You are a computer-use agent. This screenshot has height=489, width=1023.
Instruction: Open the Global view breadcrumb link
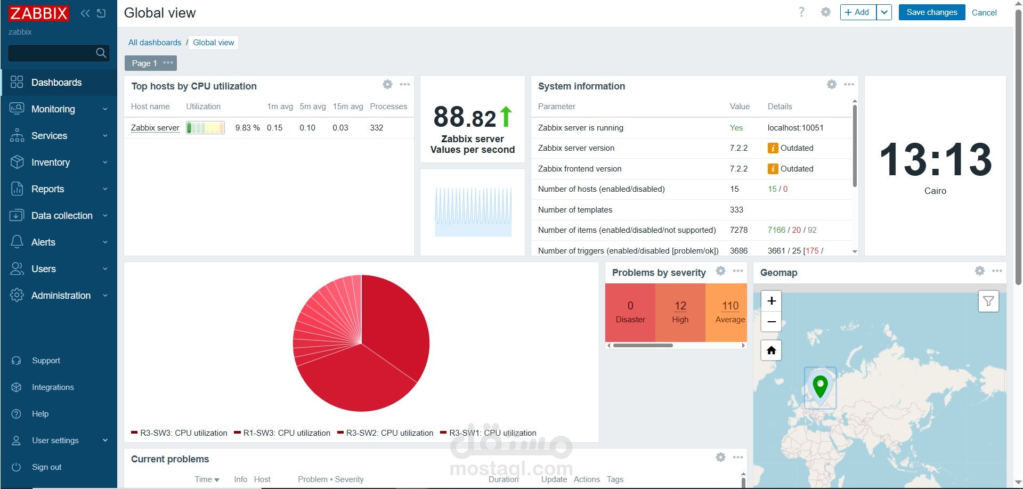[213, 43]
